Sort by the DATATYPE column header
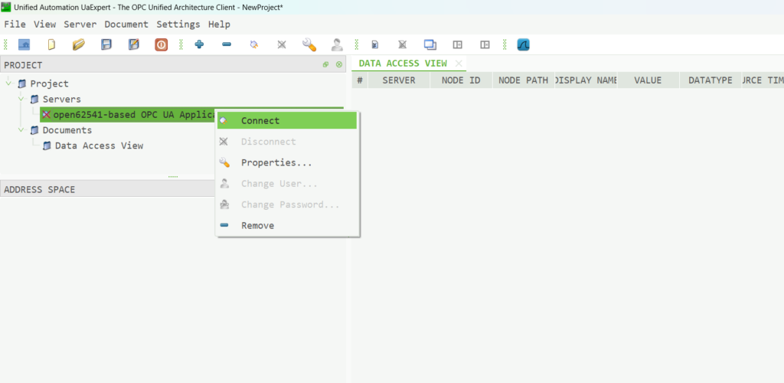 pos(710,80)
